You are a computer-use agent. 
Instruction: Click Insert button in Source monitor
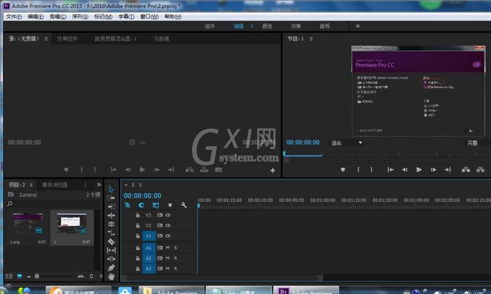click(x=189, y=170)
